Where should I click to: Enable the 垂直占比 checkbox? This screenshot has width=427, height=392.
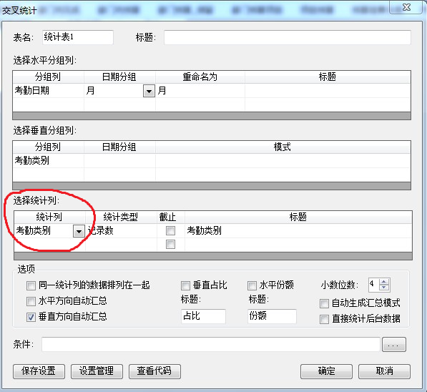(185, 285)
